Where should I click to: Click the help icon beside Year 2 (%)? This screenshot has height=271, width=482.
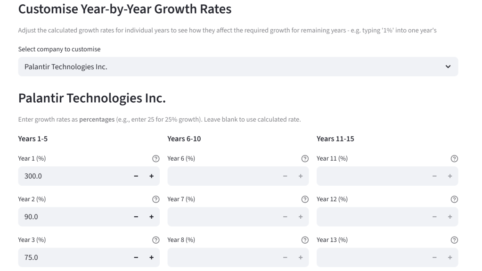click(x=155, y=199)
